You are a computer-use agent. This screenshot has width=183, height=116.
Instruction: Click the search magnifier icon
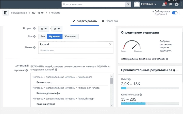128,4
